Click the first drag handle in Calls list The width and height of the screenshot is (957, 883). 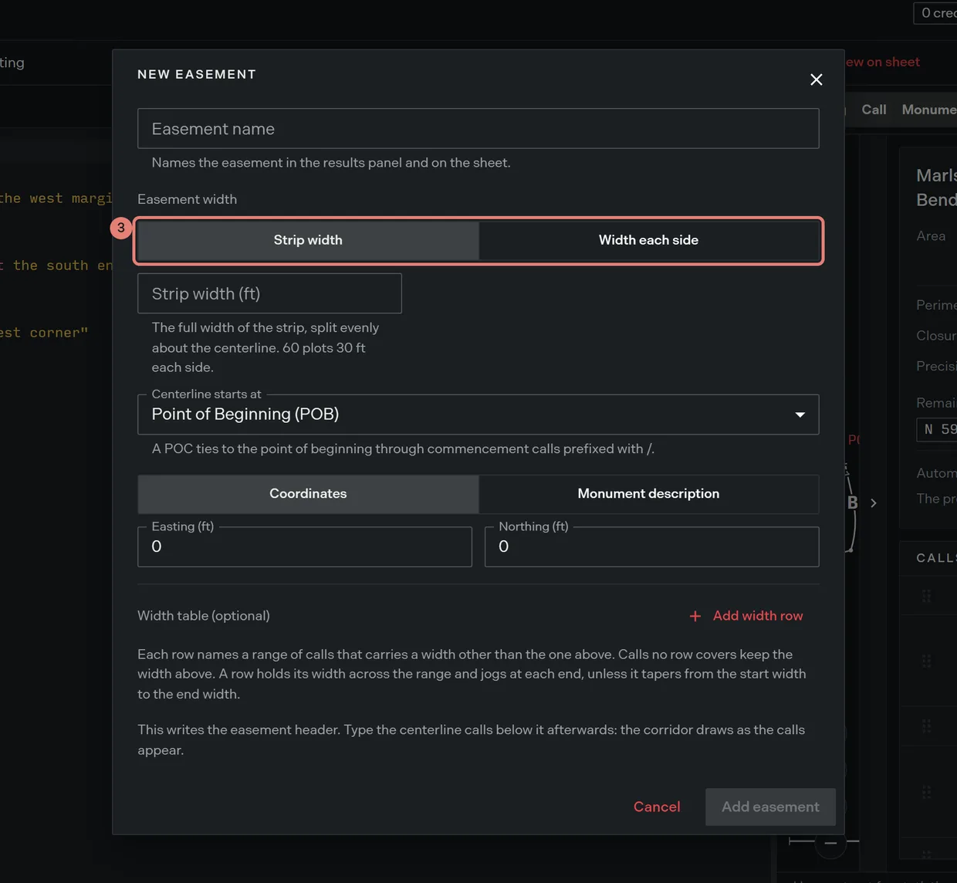tap(927, 596)
